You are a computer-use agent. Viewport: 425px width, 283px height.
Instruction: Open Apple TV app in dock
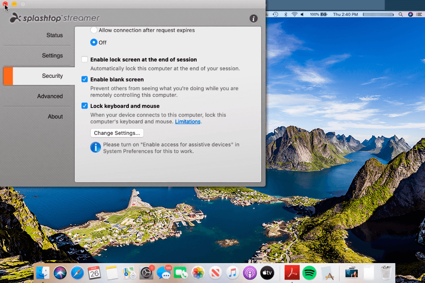[267, 272]
